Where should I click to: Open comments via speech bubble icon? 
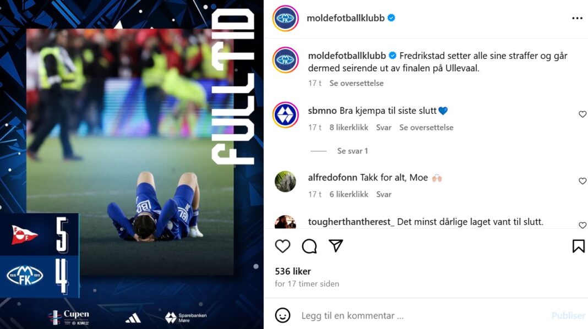point(309,246)
